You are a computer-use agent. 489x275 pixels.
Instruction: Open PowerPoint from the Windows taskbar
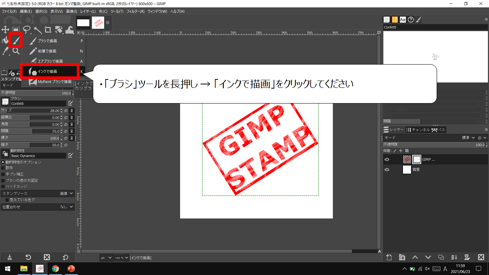pos(71,269)
